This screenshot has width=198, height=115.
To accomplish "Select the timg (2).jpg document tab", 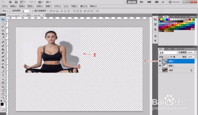I will [x=26, y=15].
